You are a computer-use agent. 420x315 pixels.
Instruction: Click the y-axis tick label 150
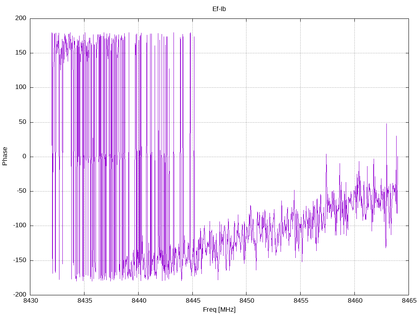[21, 53]
